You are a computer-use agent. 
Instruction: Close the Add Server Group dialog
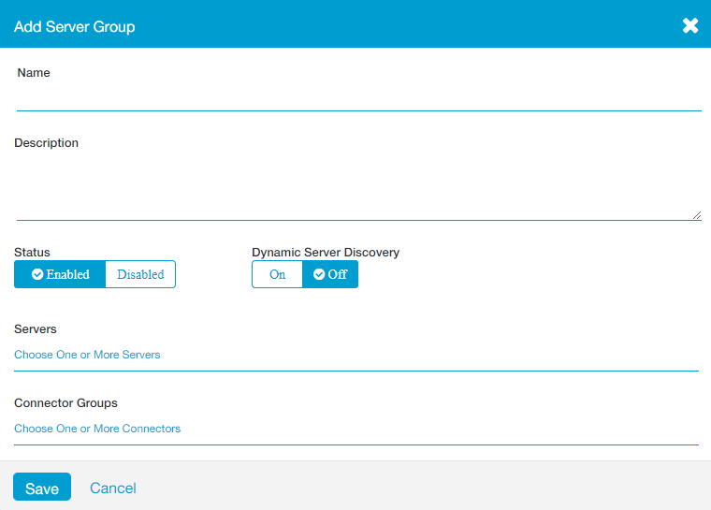point(690,25)
